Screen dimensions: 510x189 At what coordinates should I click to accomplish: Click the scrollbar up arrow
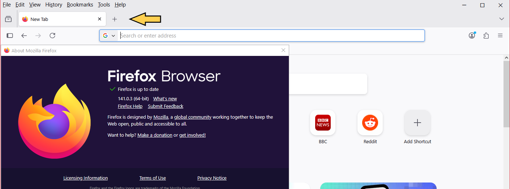pos(506,58)
